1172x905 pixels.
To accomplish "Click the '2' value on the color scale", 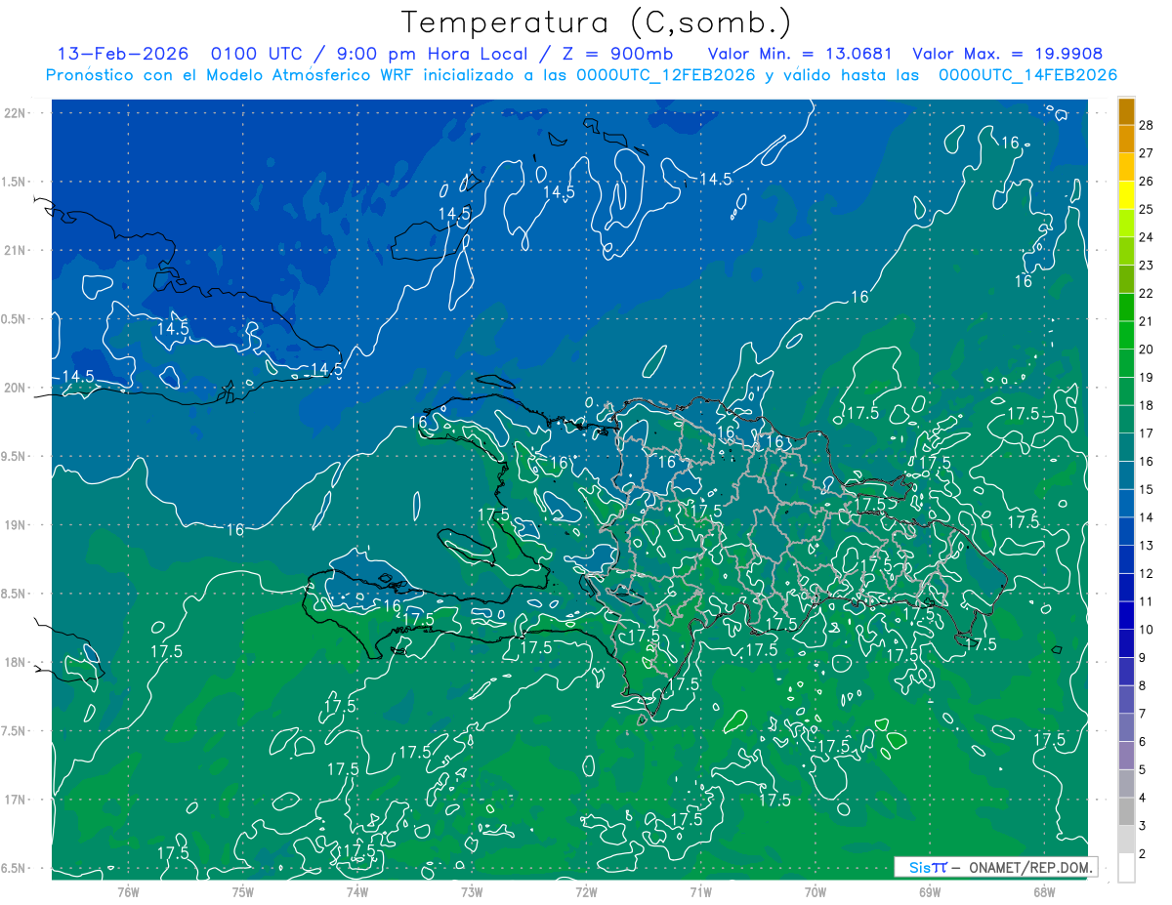I will point(1144,854).
